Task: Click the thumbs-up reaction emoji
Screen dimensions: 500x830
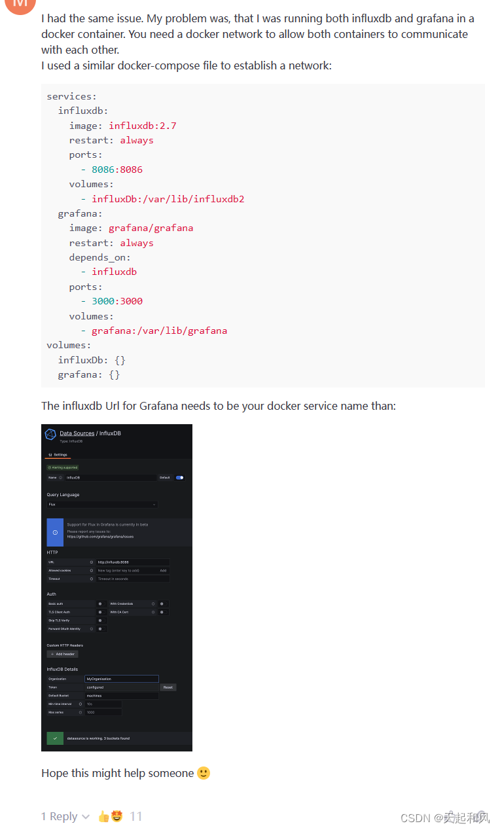Action: (103, 816)
